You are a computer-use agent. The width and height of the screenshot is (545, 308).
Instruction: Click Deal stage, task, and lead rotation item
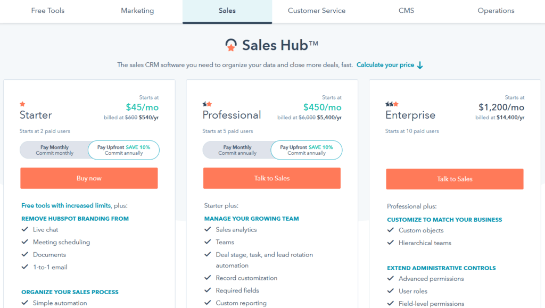(264, 260)
